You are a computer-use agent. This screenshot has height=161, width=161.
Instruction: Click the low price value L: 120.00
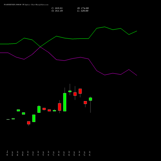click(83, 11)
